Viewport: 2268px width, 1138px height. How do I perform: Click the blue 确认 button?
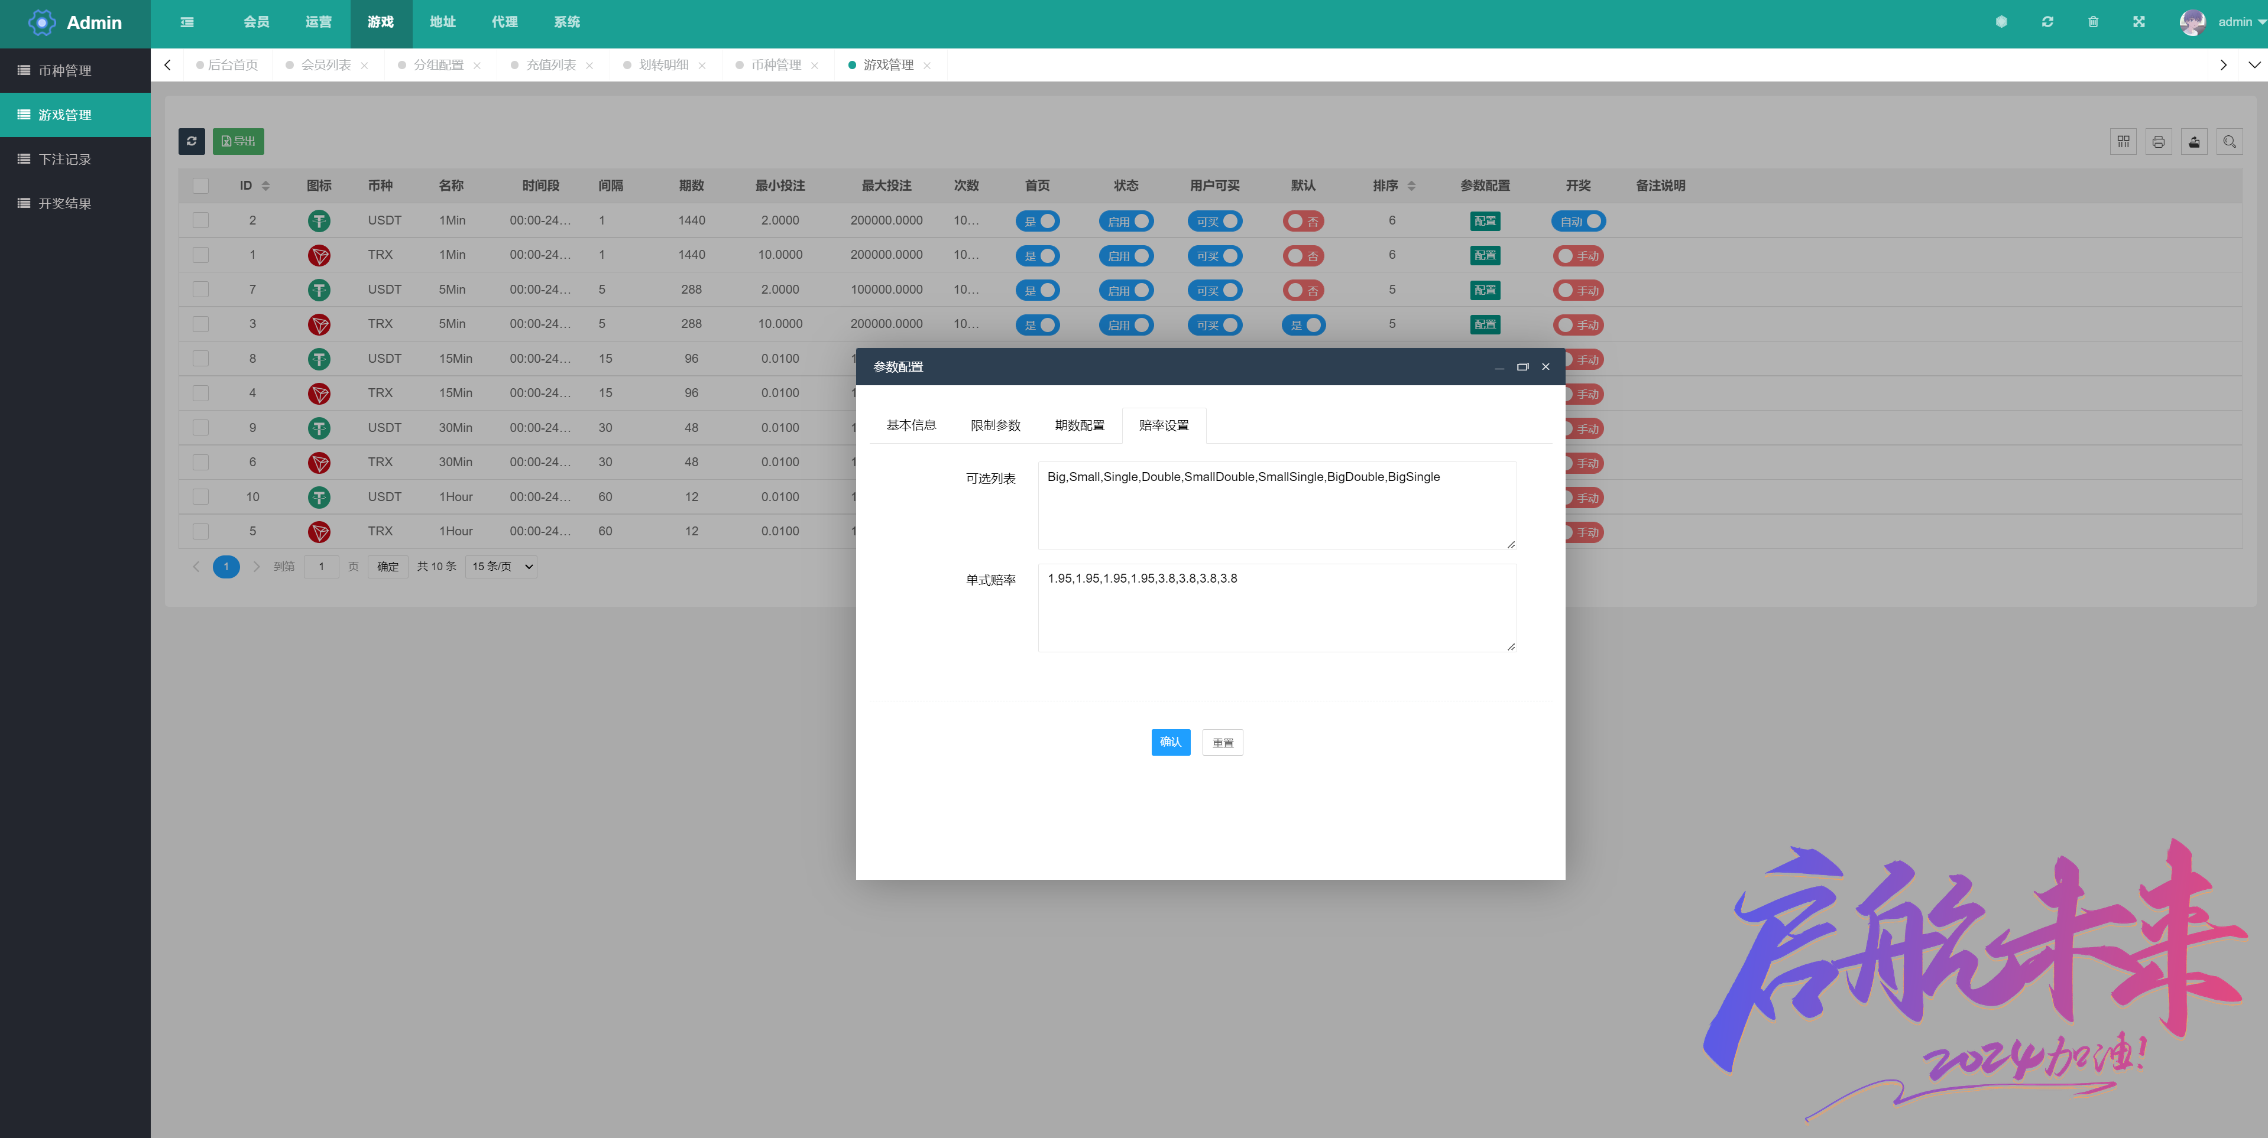point(1170,743)
